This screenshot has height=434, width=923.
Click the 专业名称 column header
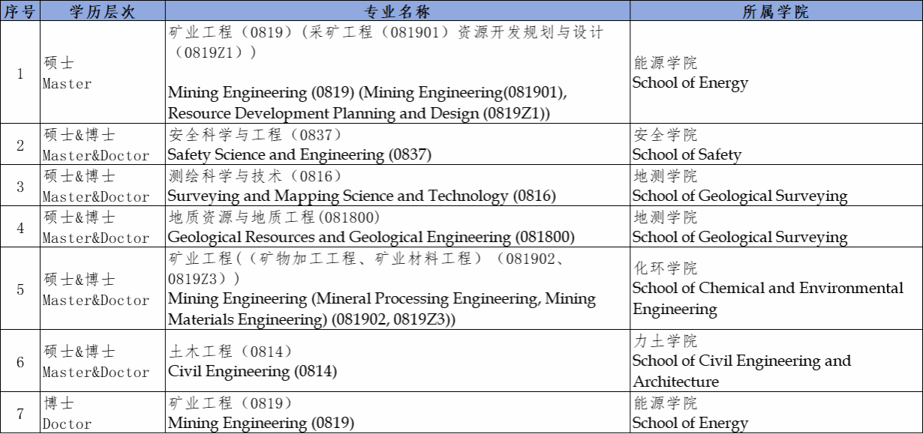(397, 11)
